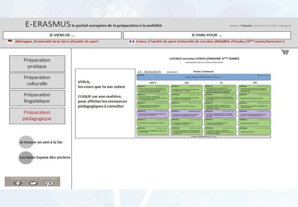Viewport: 298px width, 207px height.
Task: Select the UFD522 course box
Action: [186, 97]
